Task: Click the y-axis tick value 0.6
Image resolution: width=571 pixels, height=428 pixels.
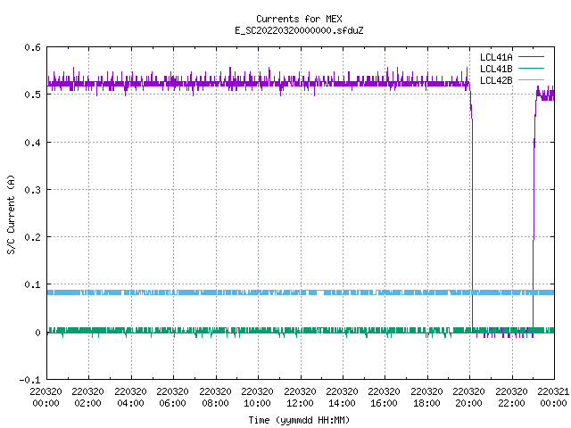Action: click(x=32, y=47)
